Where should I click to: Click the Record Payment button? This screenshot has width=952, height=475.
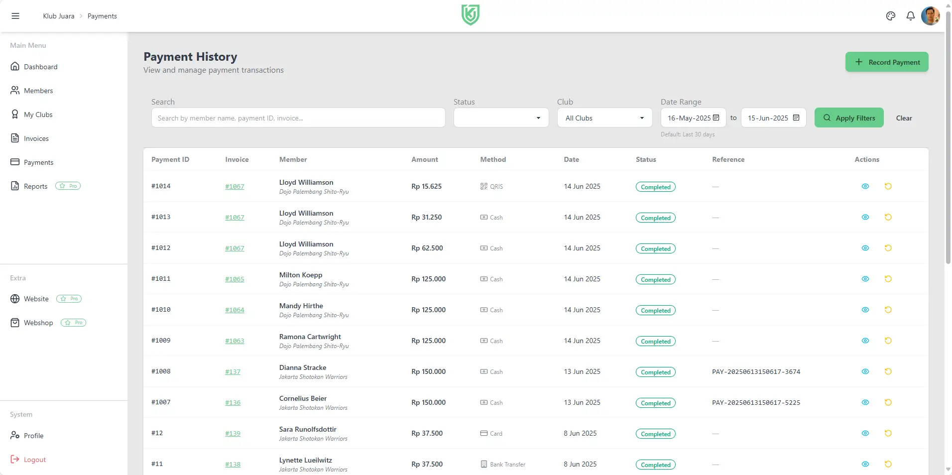(887, 62)
